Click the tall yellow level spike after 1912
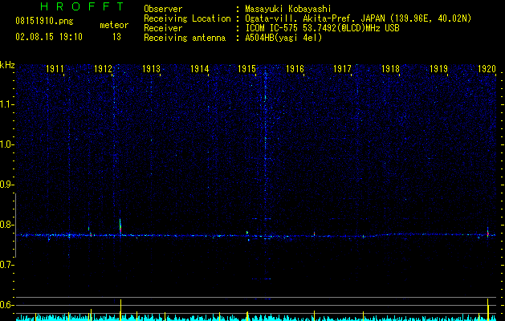Viewport: 505px width, 321px height. tap(120, 310)
